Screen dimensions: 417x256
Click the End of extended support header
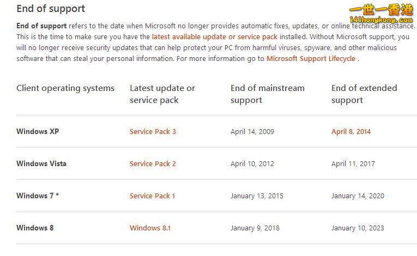coord(364,94)
